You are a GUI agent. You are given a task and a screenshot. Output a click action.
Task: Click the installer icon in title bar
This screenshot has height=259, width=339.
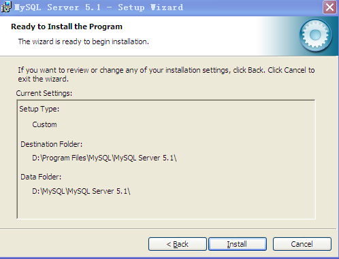pyautogui.click(x=5, y=7)
